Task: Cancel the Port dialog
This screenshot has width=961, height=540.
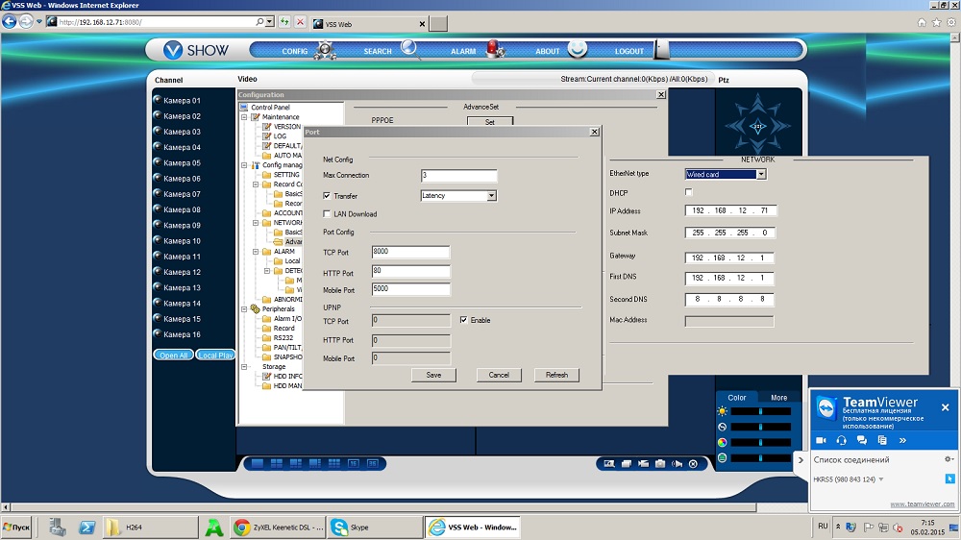Action: tap(499, 375)
